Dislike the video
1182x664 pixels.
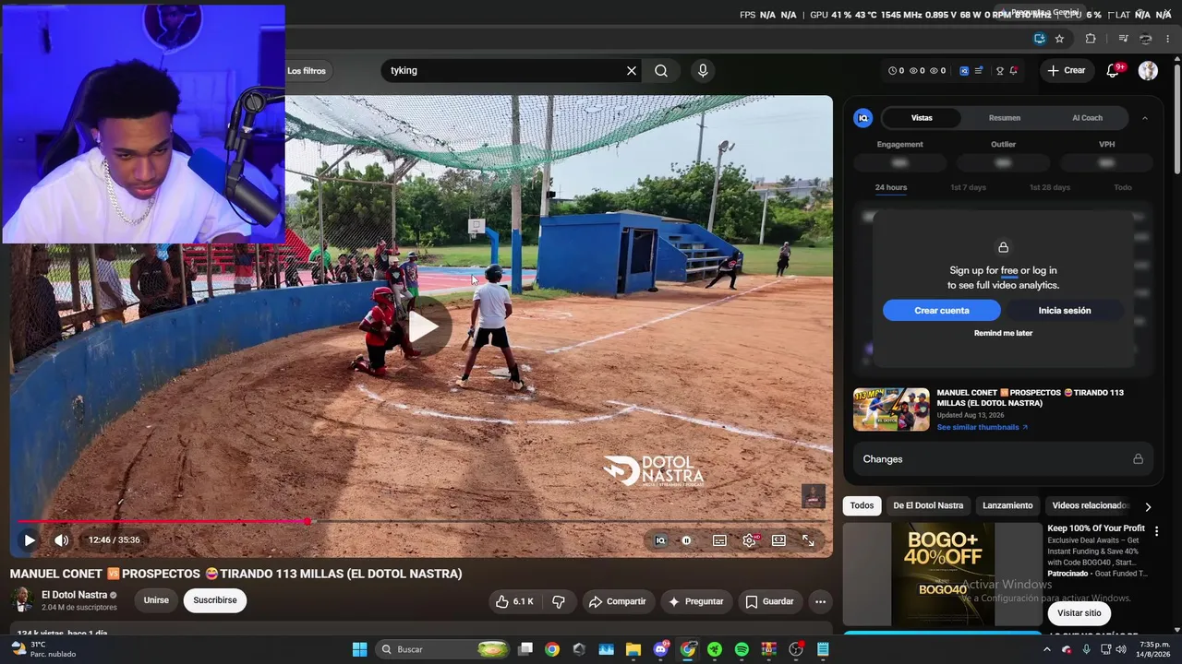click(x=559, y=601)
